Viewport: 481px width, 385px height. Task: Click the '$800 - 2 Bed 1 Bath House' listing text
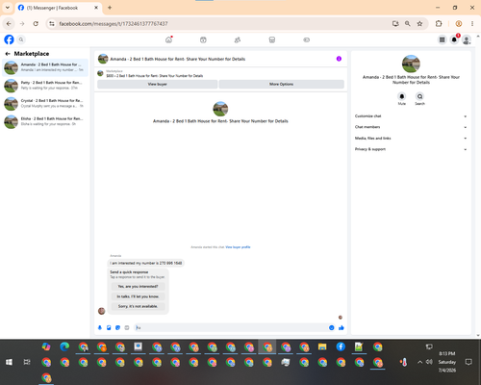(155, 76)
